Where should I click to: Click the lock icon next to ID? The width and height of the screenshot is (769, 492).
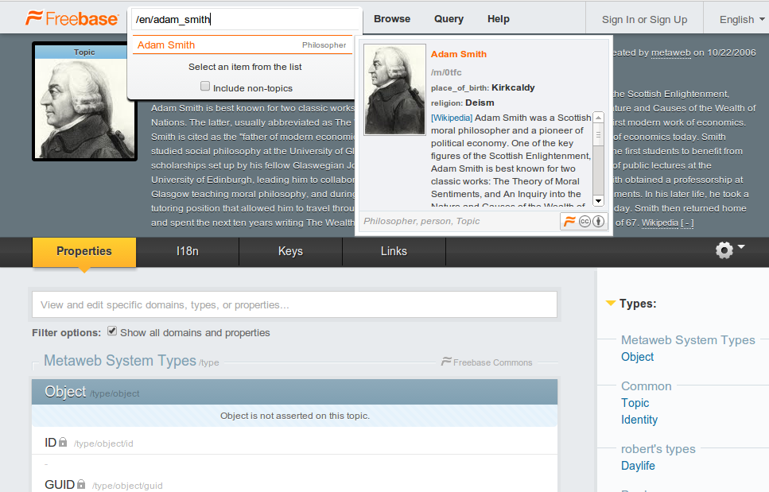[63, 442]
